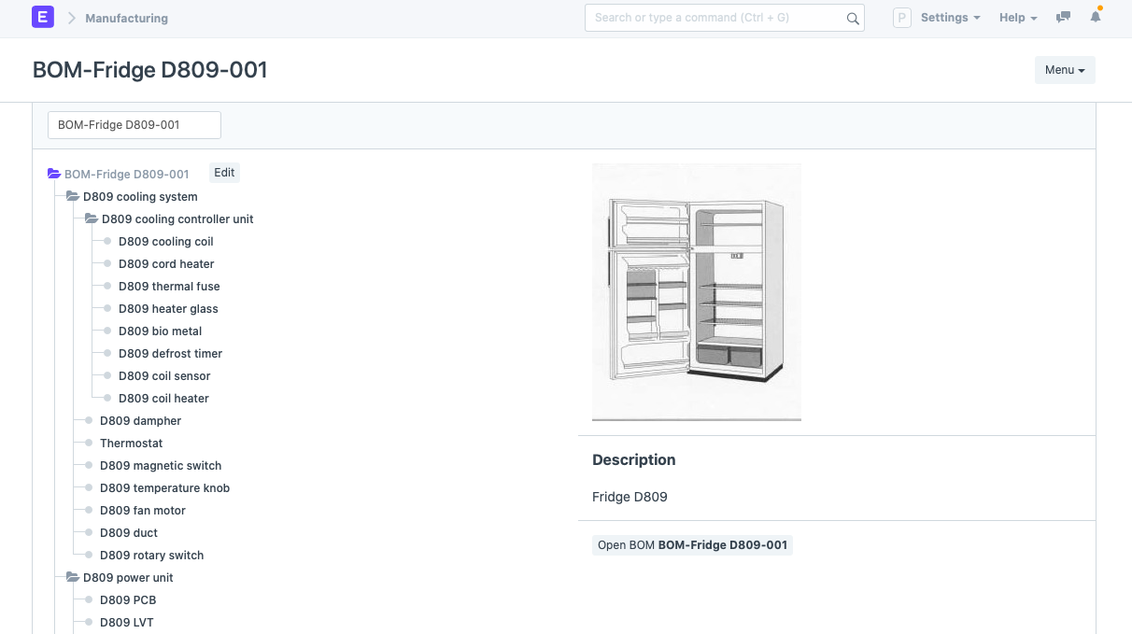Collapse the D809 cooling controller unit folder

(92, 219)
